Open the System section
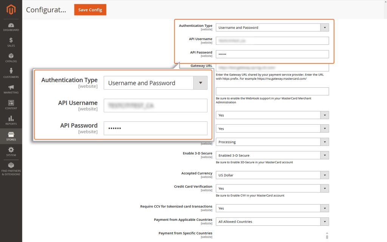 (11, 151)
